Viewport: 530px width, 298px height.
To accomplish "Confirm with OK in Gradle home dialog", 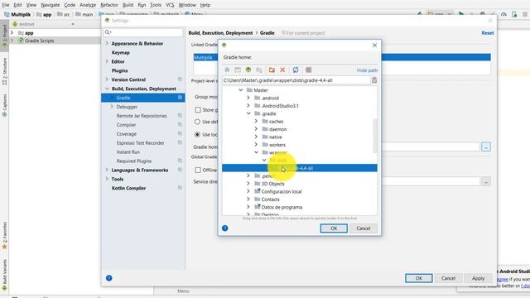I will pos(334,228).
